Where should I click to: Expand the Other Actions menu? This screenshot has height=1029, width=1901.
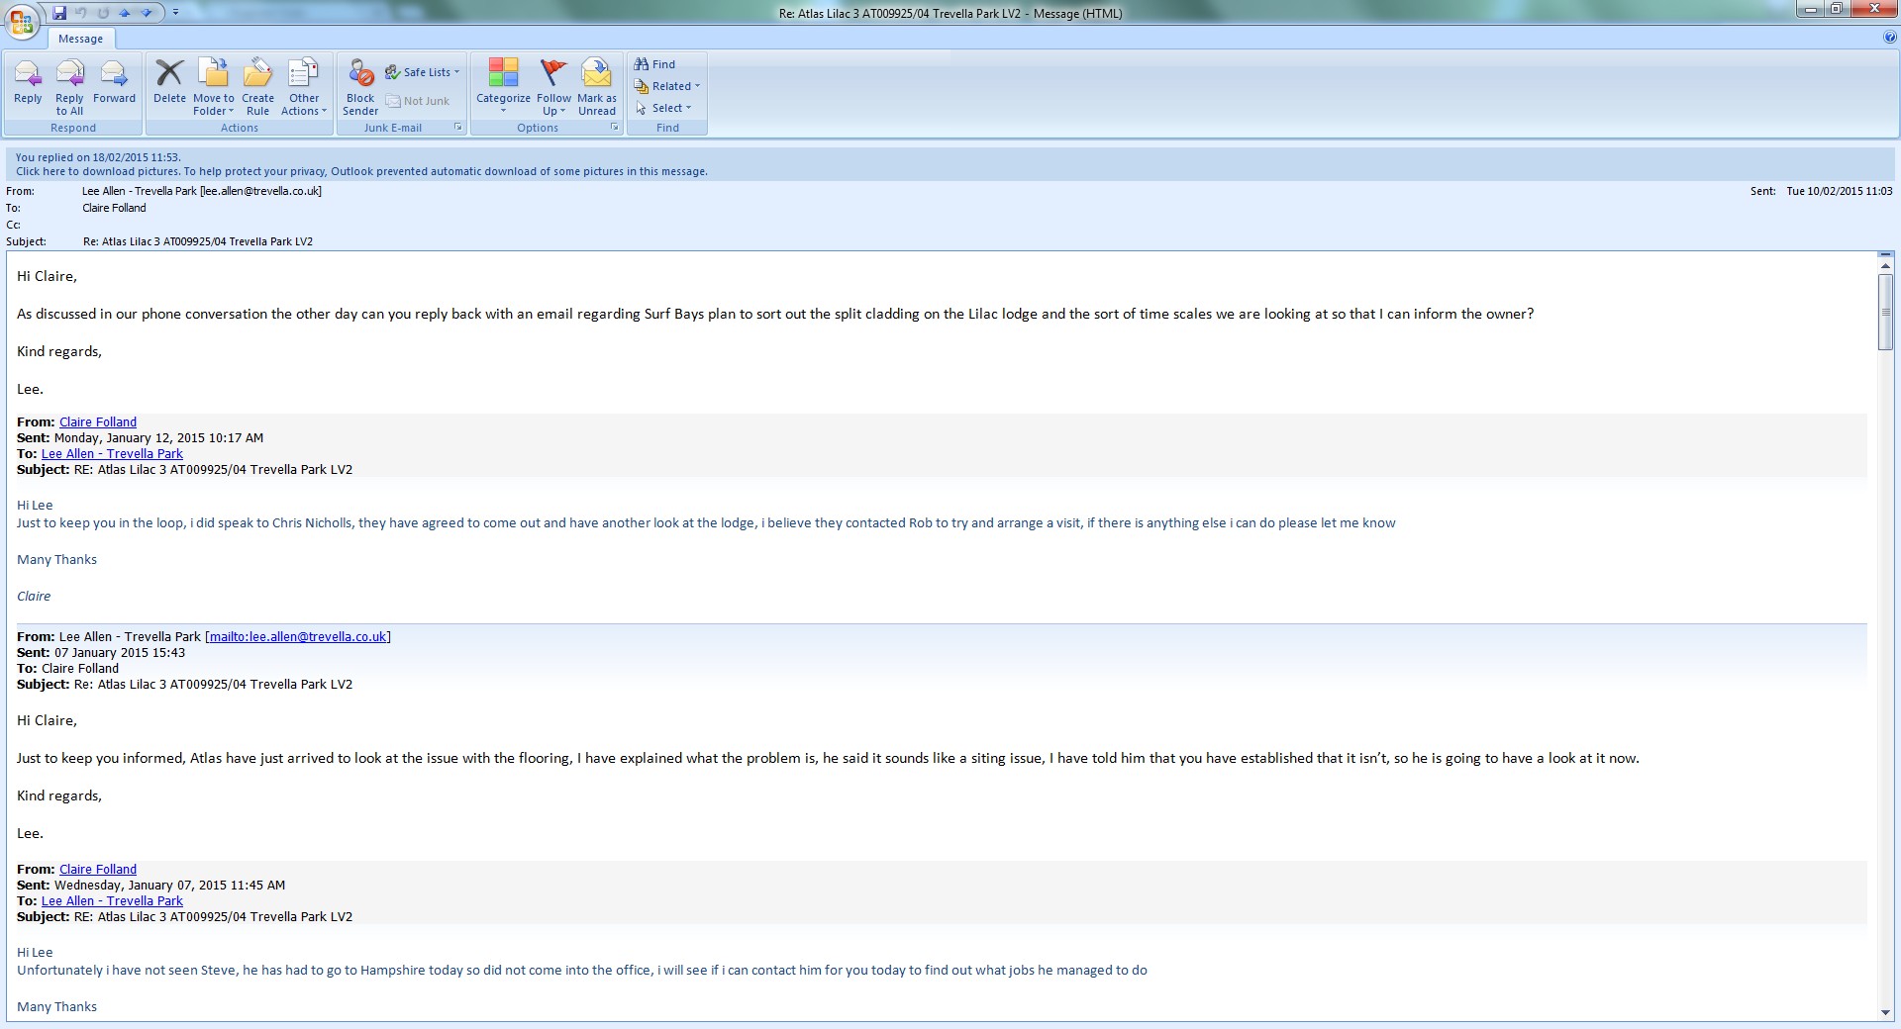point(303,87)
